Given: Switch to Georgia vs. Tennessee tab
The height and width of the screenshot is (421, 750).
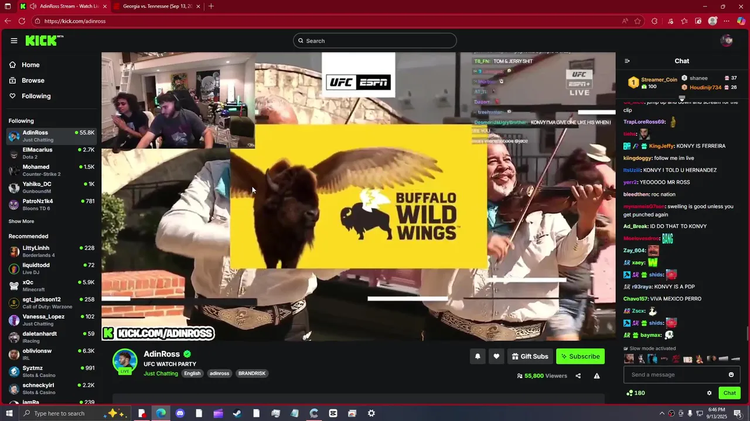Looking at the screenshot, I should (157, 6).
